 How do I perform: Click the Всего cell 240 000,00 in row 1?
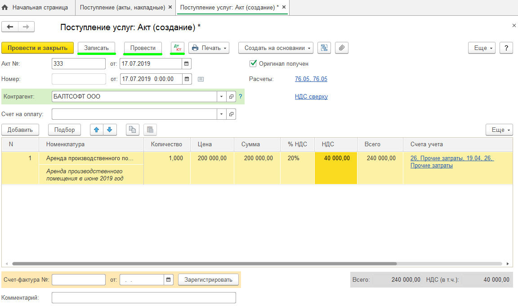tap(380, 168)
